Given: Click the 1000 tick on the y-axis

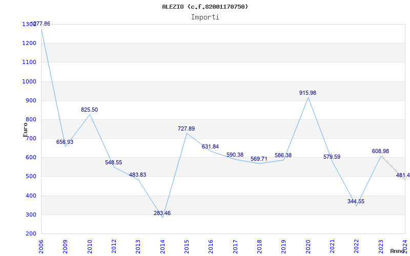Looking at the screenshot, I should (29, 81).
